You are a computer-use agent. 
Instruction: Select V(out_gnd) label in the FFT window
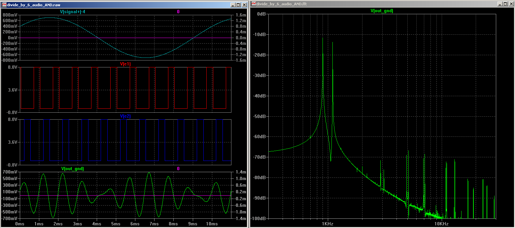click(382, 11)
